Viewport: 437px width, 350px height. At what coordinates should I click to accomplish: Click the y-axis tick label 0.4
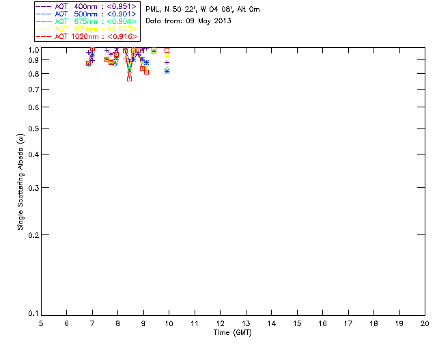(x=33, y=154)
